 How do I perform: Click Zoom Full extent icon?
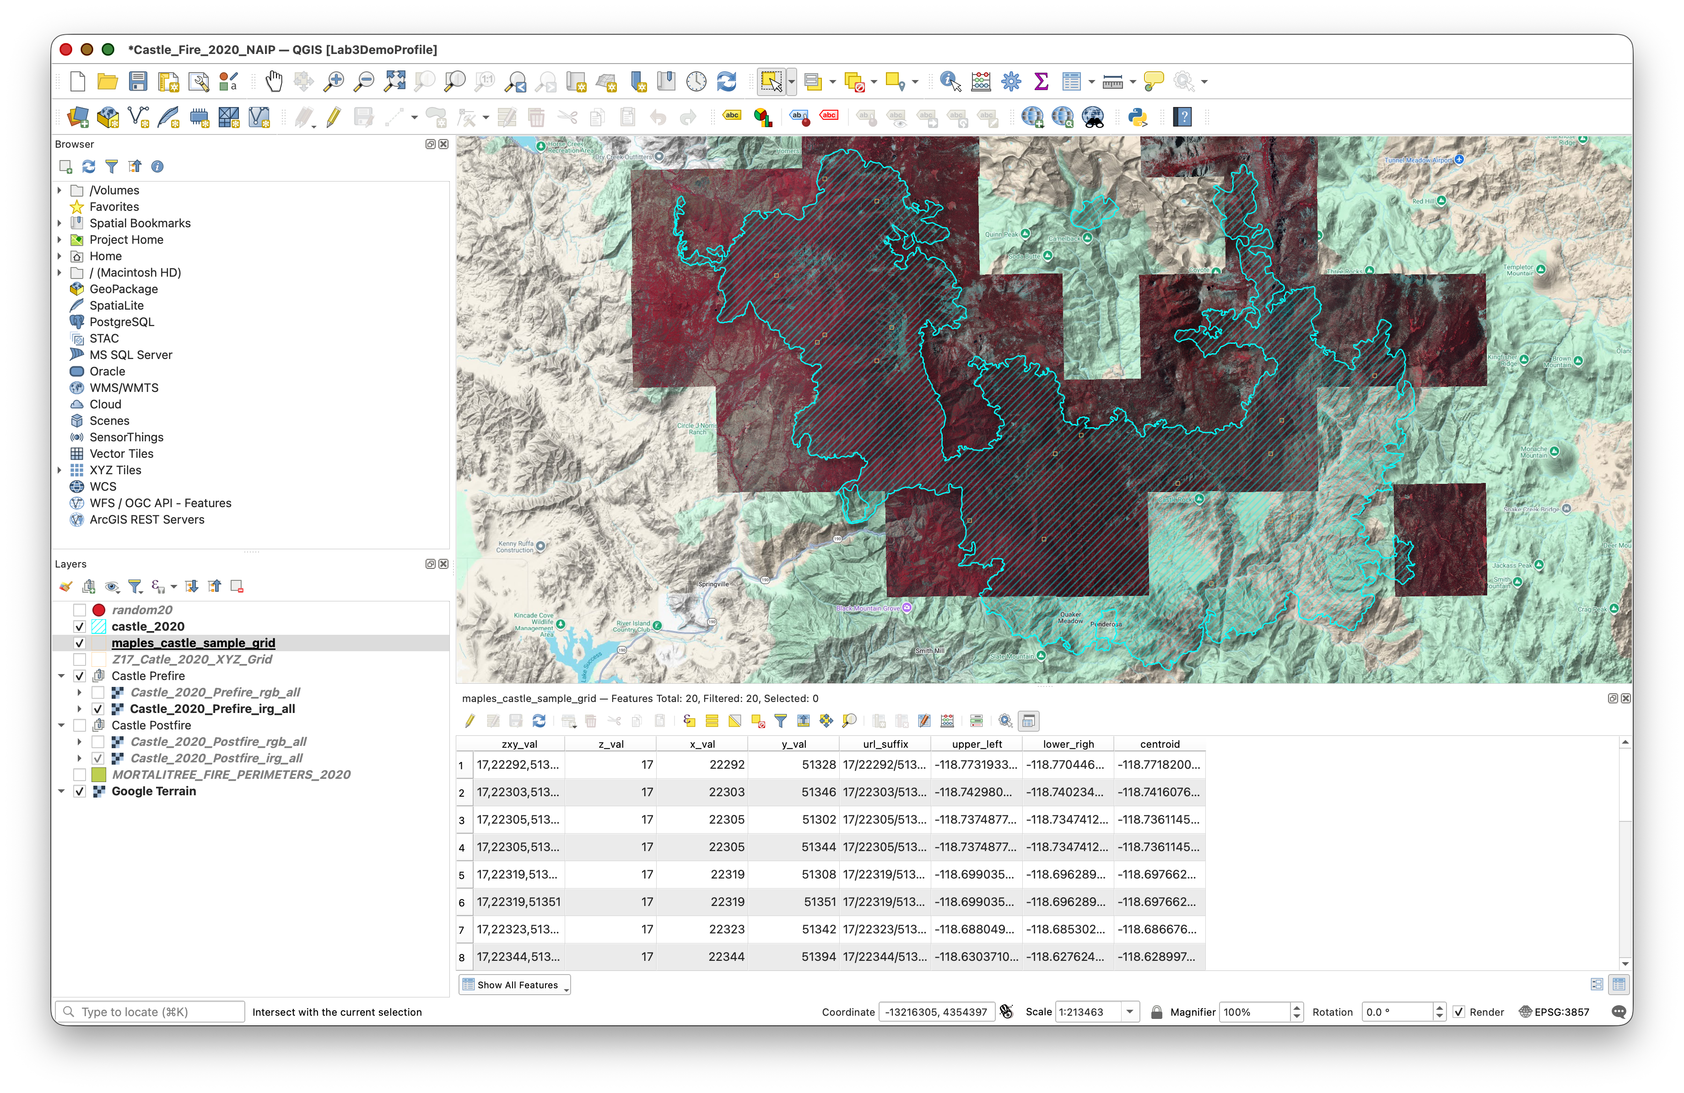coord(394,82)
